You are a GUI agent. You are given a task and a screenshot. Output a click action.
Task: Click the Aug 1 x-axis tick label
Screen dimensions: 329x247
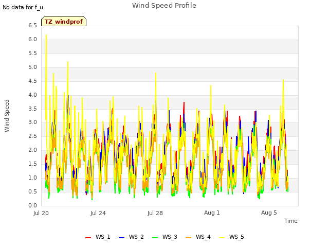(212, 213)
